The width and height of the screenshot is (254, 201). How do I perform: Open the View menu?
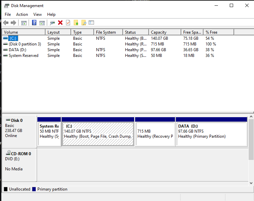pyautogui.click(x=37, y=14)
